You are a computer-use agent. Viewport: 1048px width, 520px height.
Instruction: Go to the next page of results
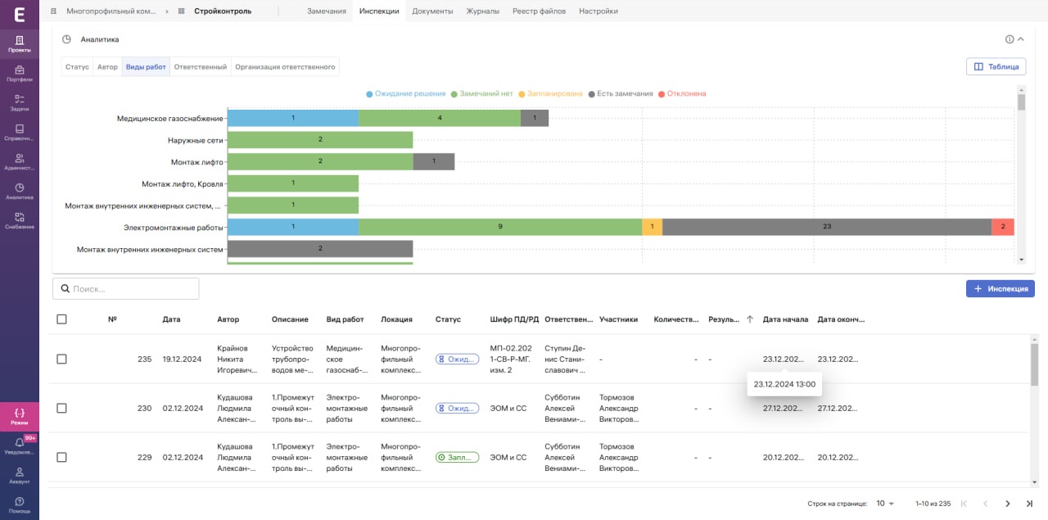click(x=1008, y=504)
